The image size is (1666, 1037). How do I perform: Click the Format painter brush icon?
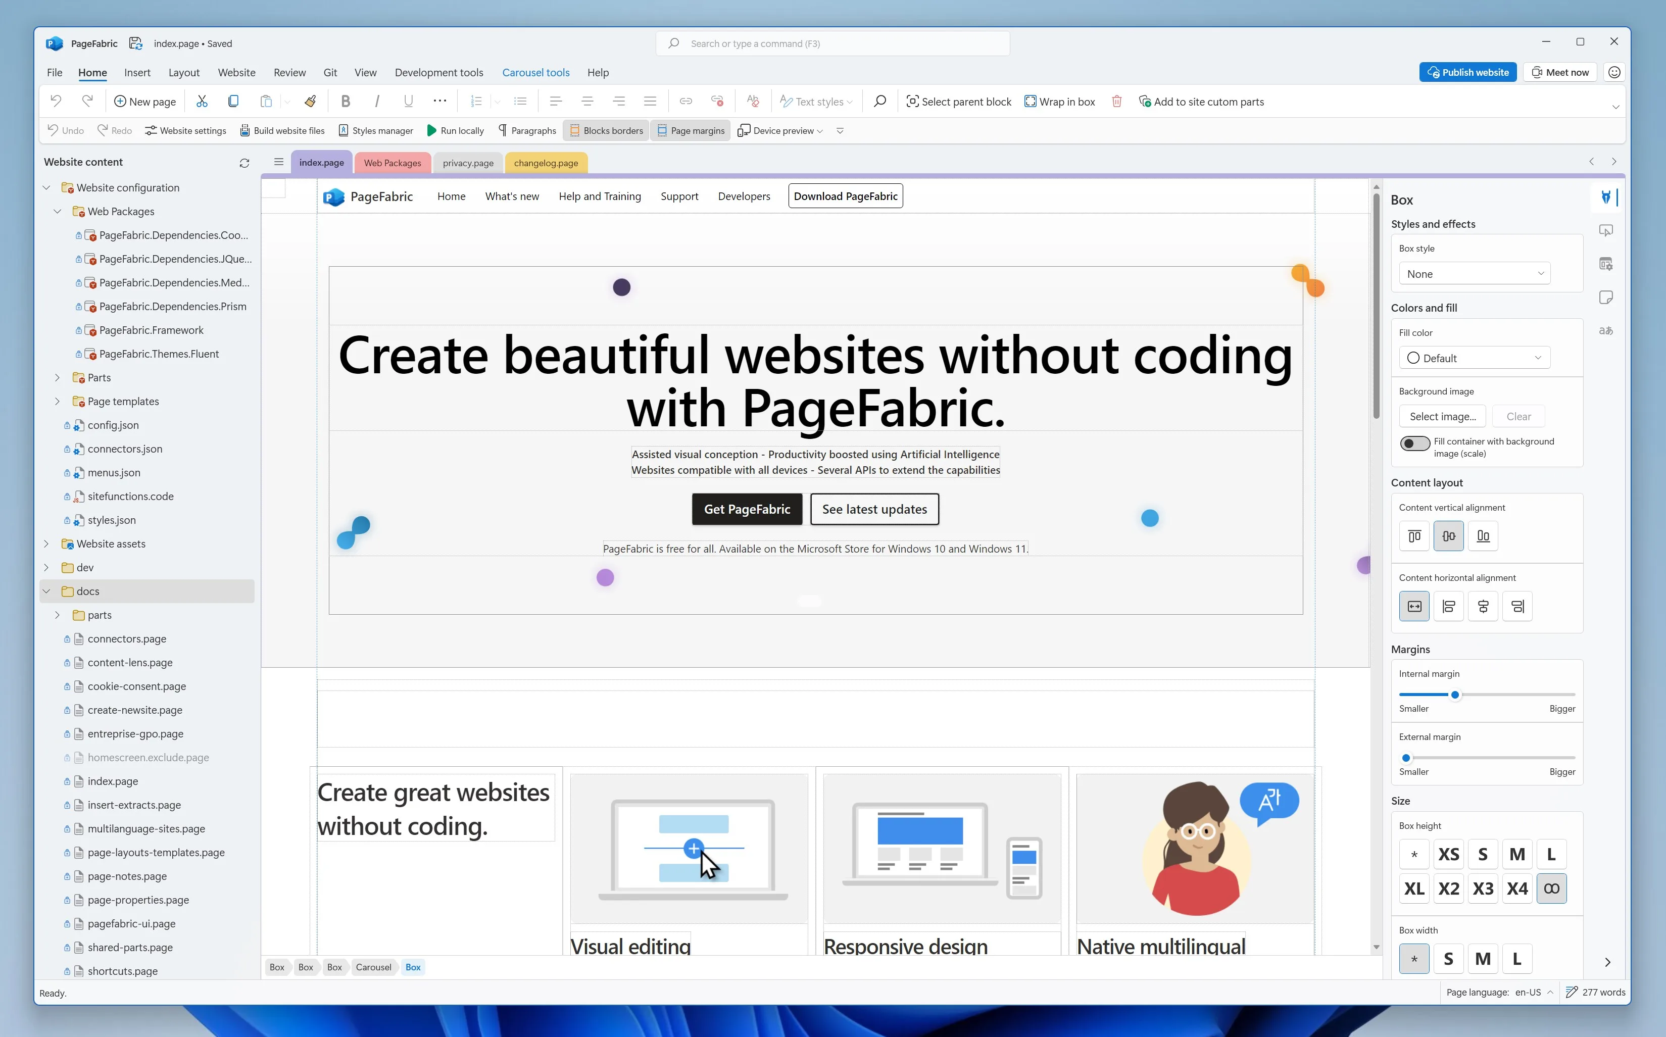tap(311, 101)
